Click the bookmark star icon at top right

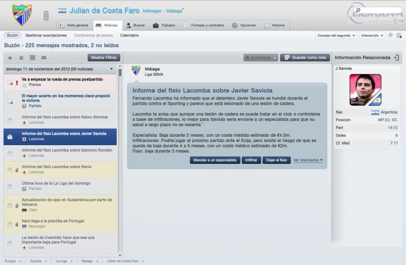pos(391,35)
